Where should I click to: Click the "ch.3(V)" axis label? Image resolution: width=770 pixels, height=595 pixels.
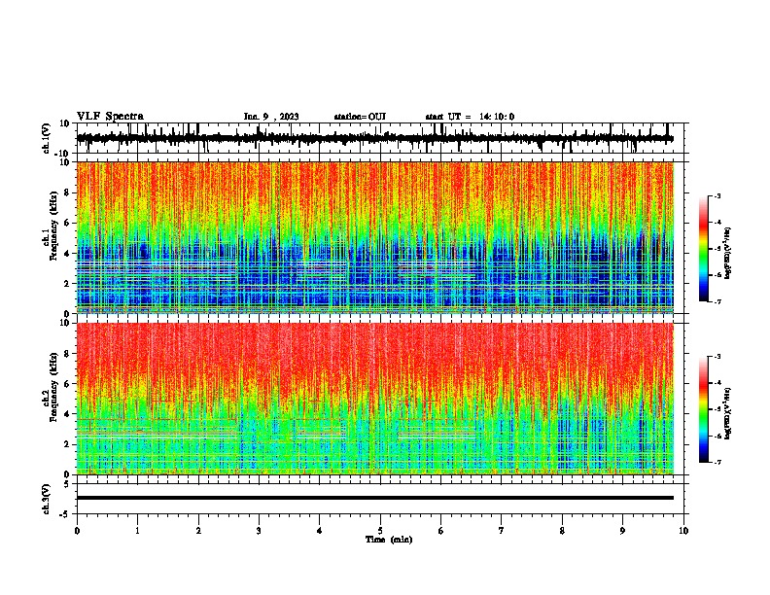pyautogui.click(x=47, y=499)
